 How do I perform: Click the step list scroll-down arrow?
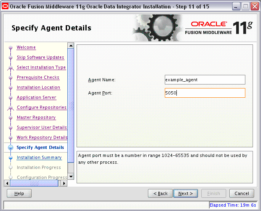(71, 177)
